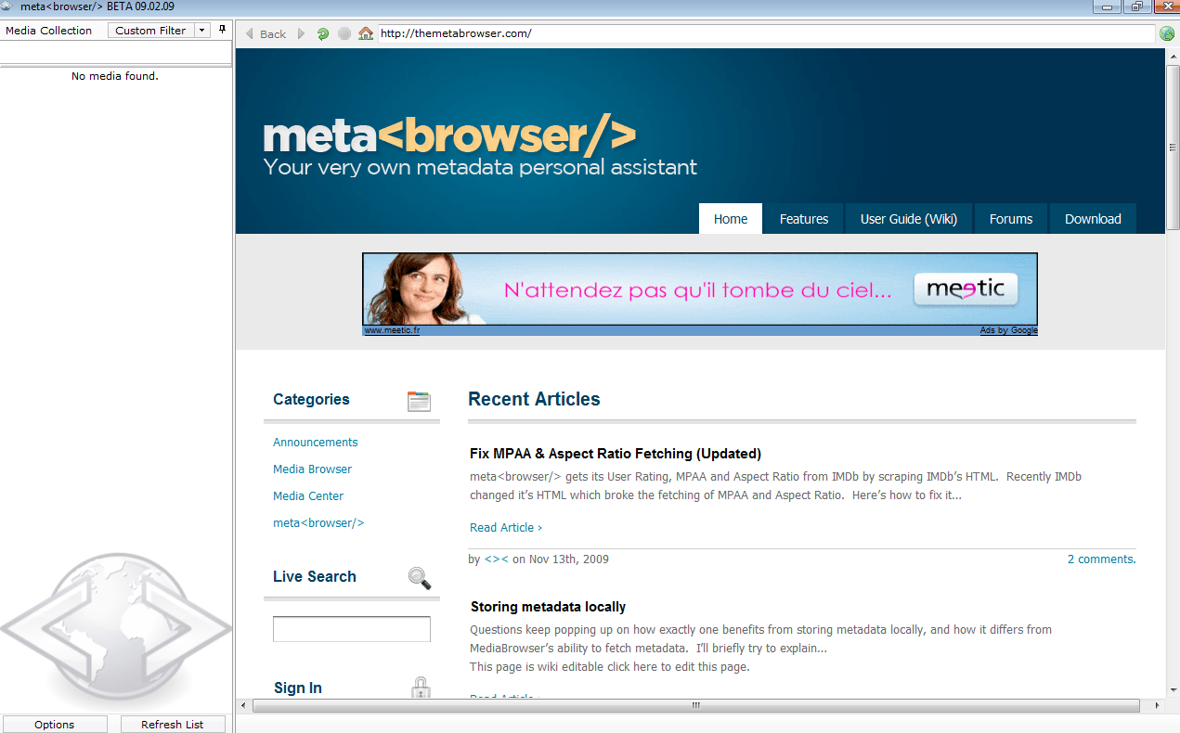Click the Meetic banner advertisement
Screen dimensions: 1180x733
coord(700,289)
